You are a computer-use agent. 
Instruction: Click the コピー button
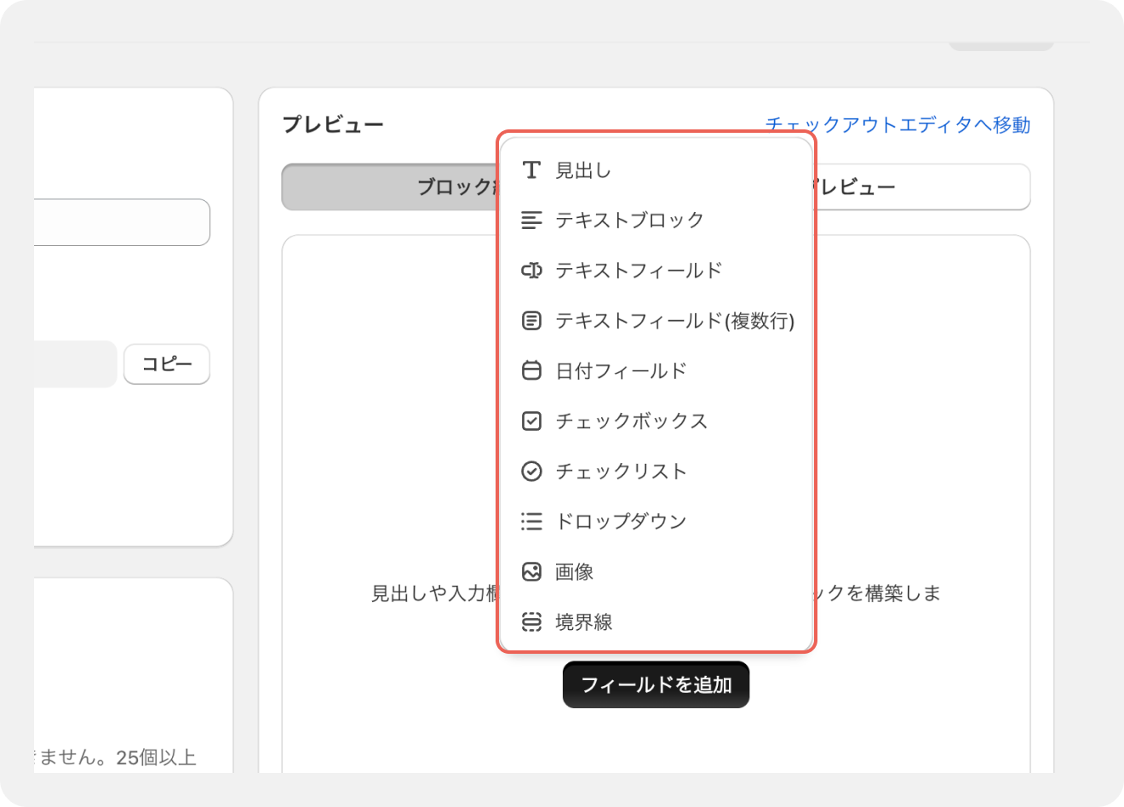click(x=167, y=364)
